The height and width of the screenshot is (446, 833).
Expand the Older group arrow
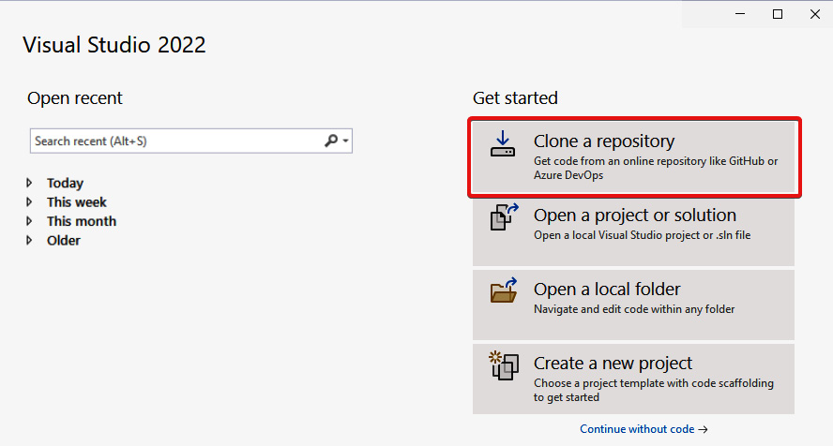point(29,240)
